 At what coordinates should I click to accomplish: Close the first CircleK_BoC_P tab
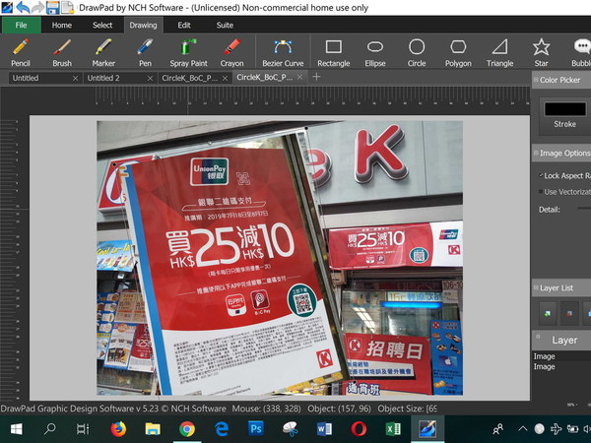(225, 78)
